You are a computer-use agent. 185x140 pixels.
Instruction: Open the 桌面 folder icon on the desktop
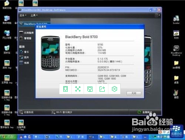tap(176, 79)
